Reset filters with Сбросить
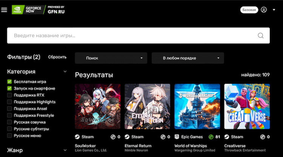Image resolution: width=283 pixels, height=157 pixels. tap(57, 57)
